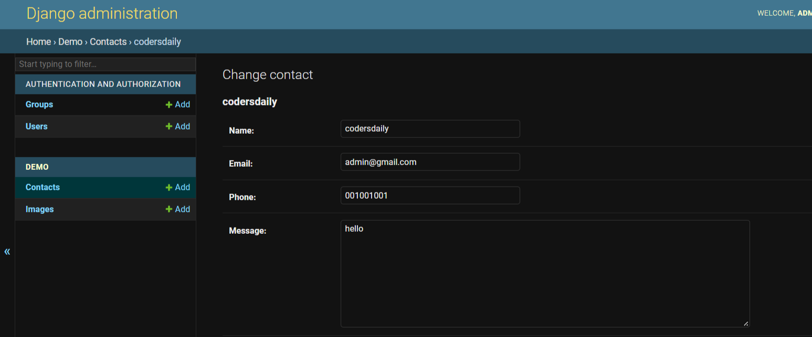
Task: Click the green plus icon beside Contacts
Action: [169, 188]
